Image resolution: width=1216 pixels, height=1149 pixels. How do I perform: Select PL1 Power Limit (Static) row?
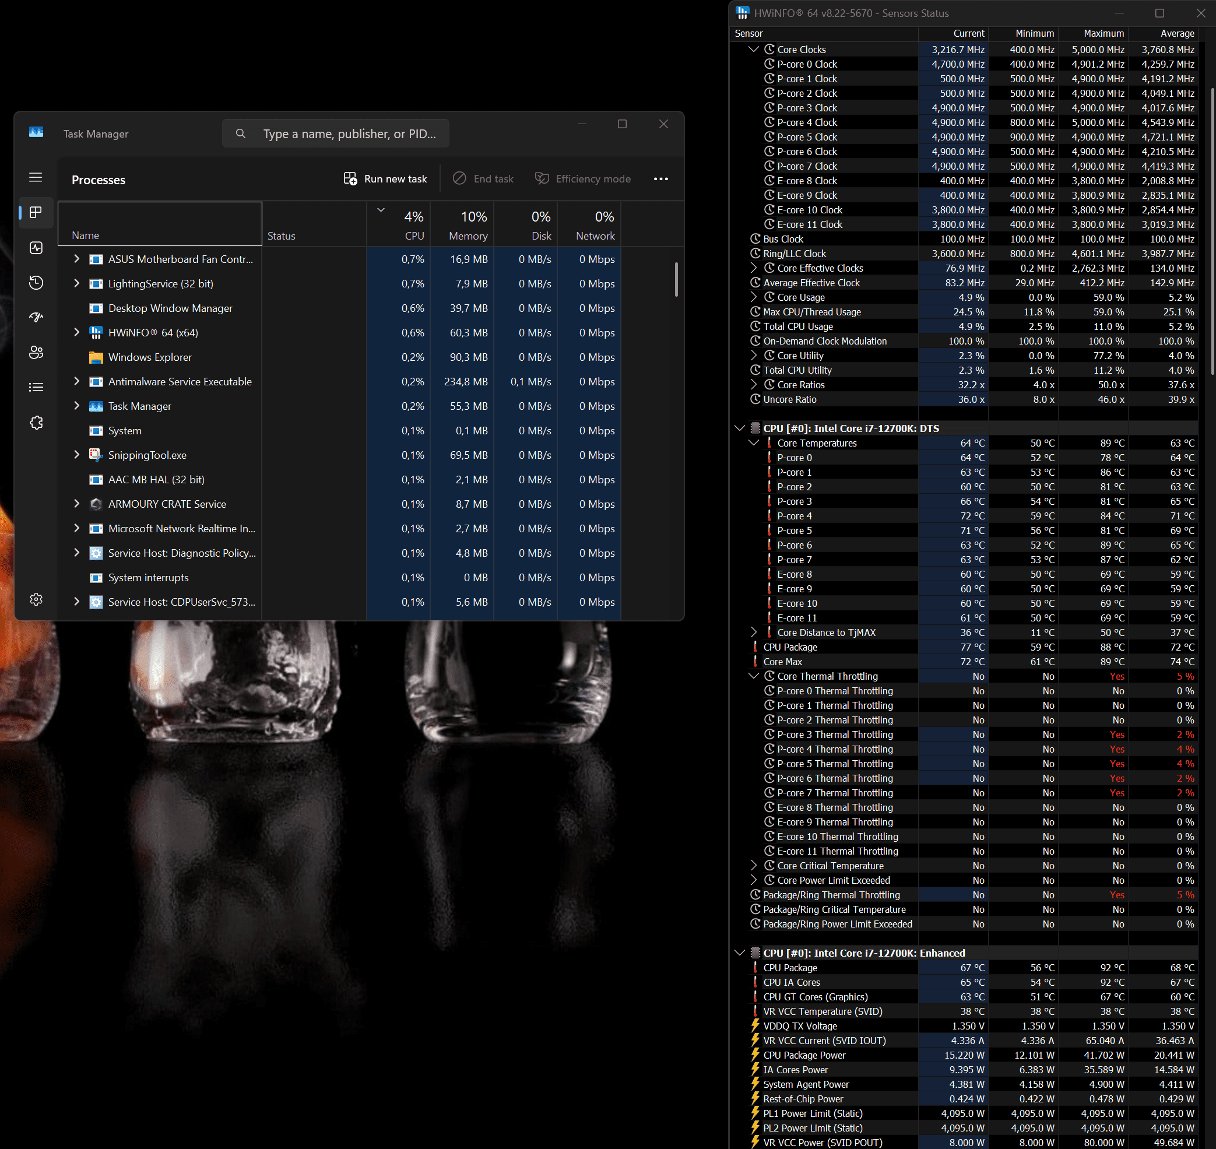click(964, 1113)
